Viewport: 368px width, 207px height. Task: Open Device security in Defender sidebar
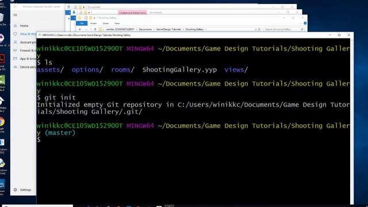coord(28,67)
